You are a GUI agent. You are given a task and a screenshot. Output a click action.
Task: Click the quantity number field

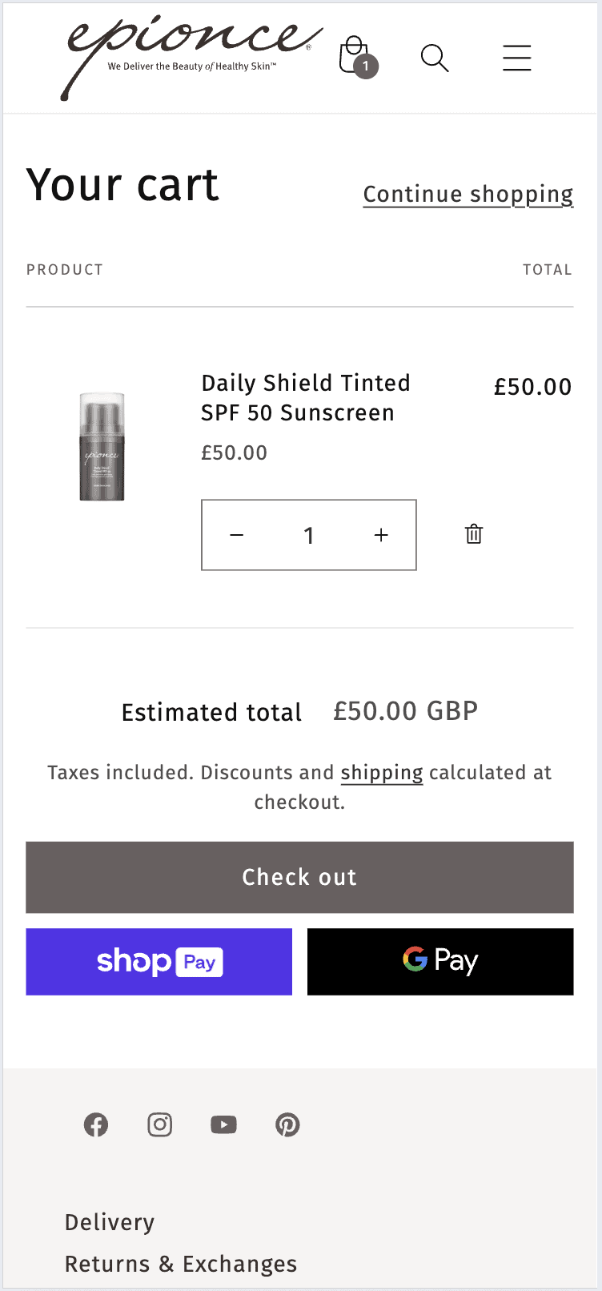click(x=309, y=535)
